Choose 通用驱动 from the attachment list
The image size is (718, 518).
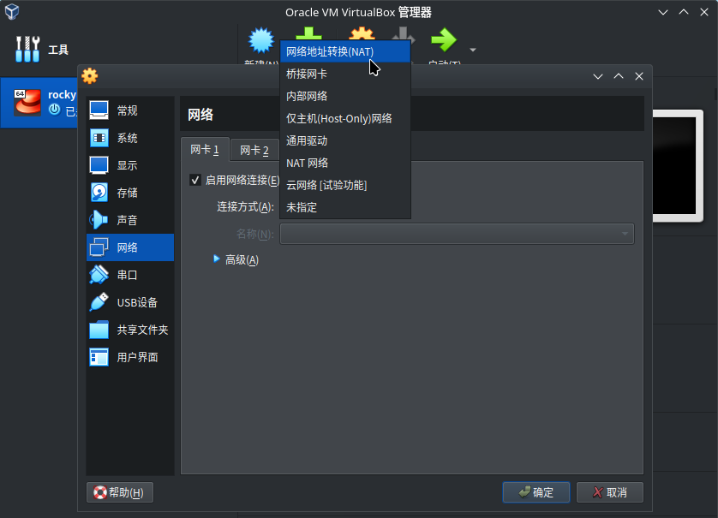(x=345, y=140)
